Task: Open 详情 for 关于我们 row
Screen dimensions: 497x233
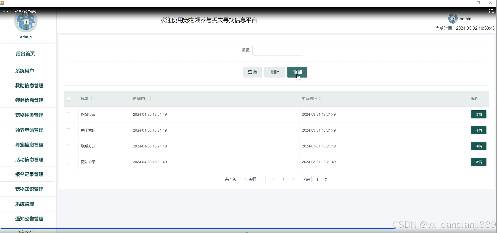Action: 478,130
